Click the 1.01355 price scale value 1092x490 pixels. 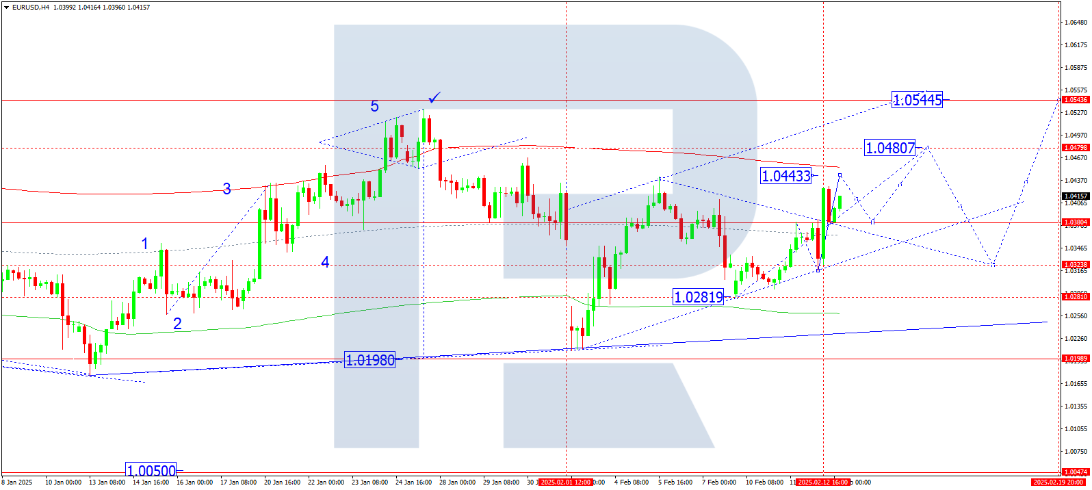click(1076, 407)
